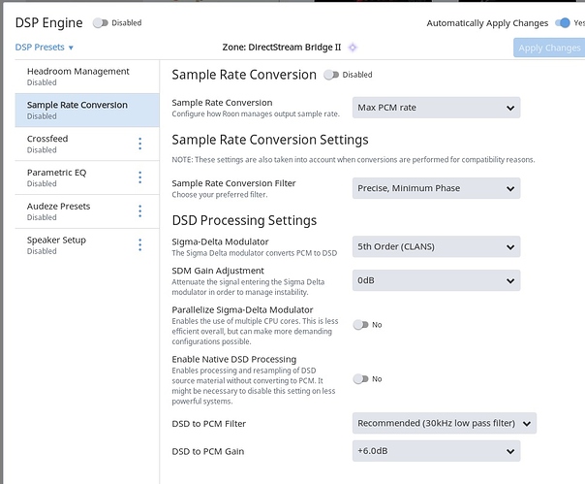
Task: Click the Apply Changes button
Action: (x=548, y=48)
